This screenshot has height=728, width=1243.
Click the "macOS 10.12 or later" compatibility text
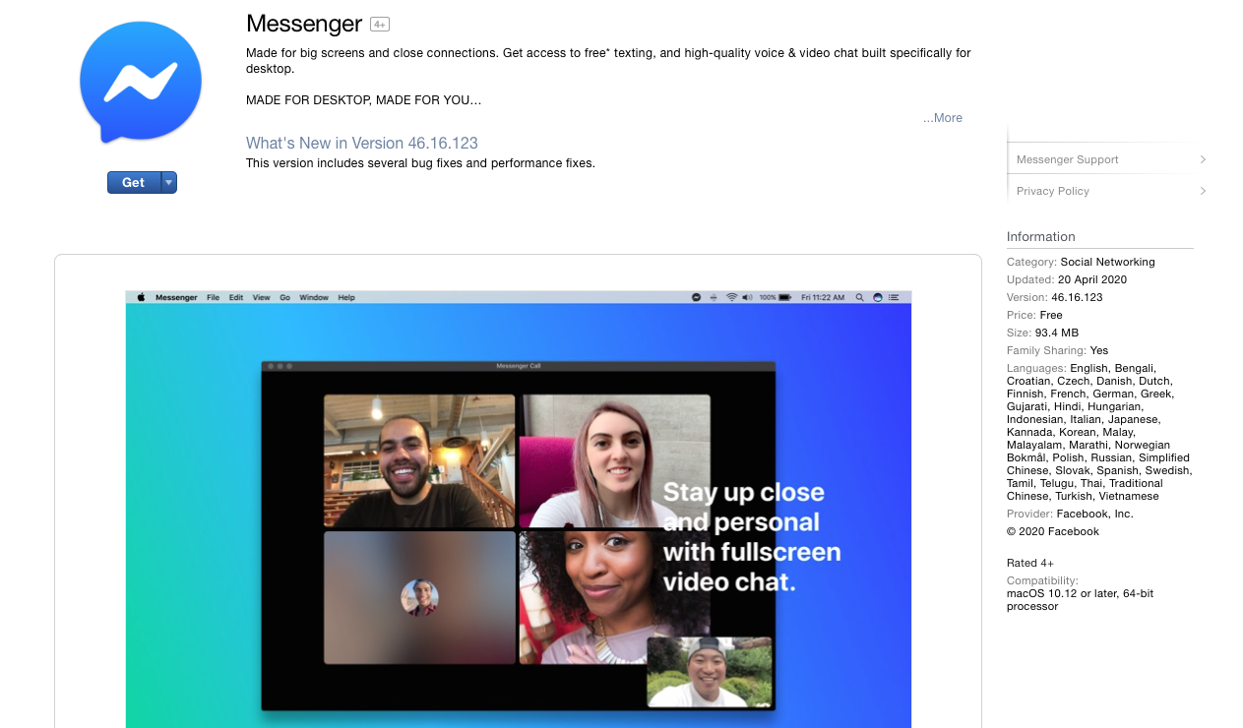point(1080,600)
